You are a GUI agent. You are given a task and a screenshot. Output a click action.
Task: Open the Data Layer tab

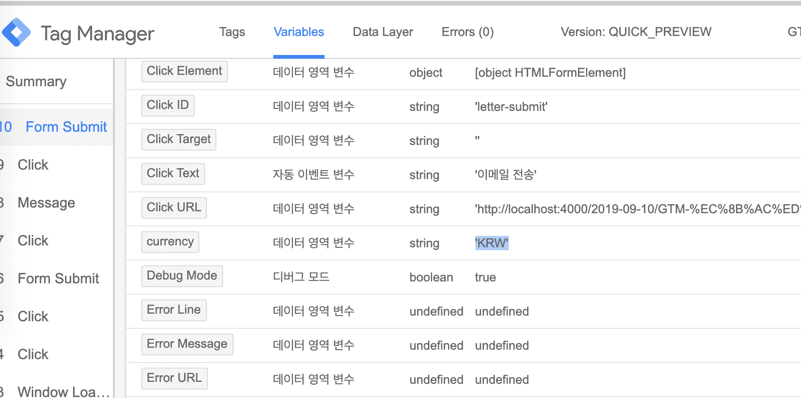click(x=382, y=32)
